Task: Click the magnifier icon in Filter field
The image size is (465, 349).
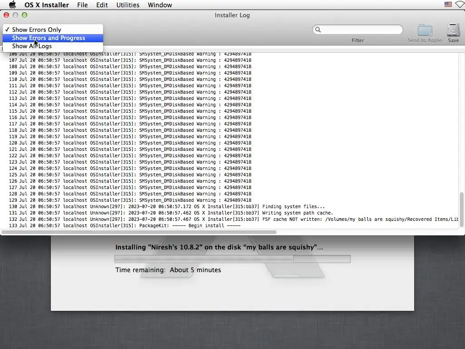Action: pyautogui.click(x=318, y=30)
